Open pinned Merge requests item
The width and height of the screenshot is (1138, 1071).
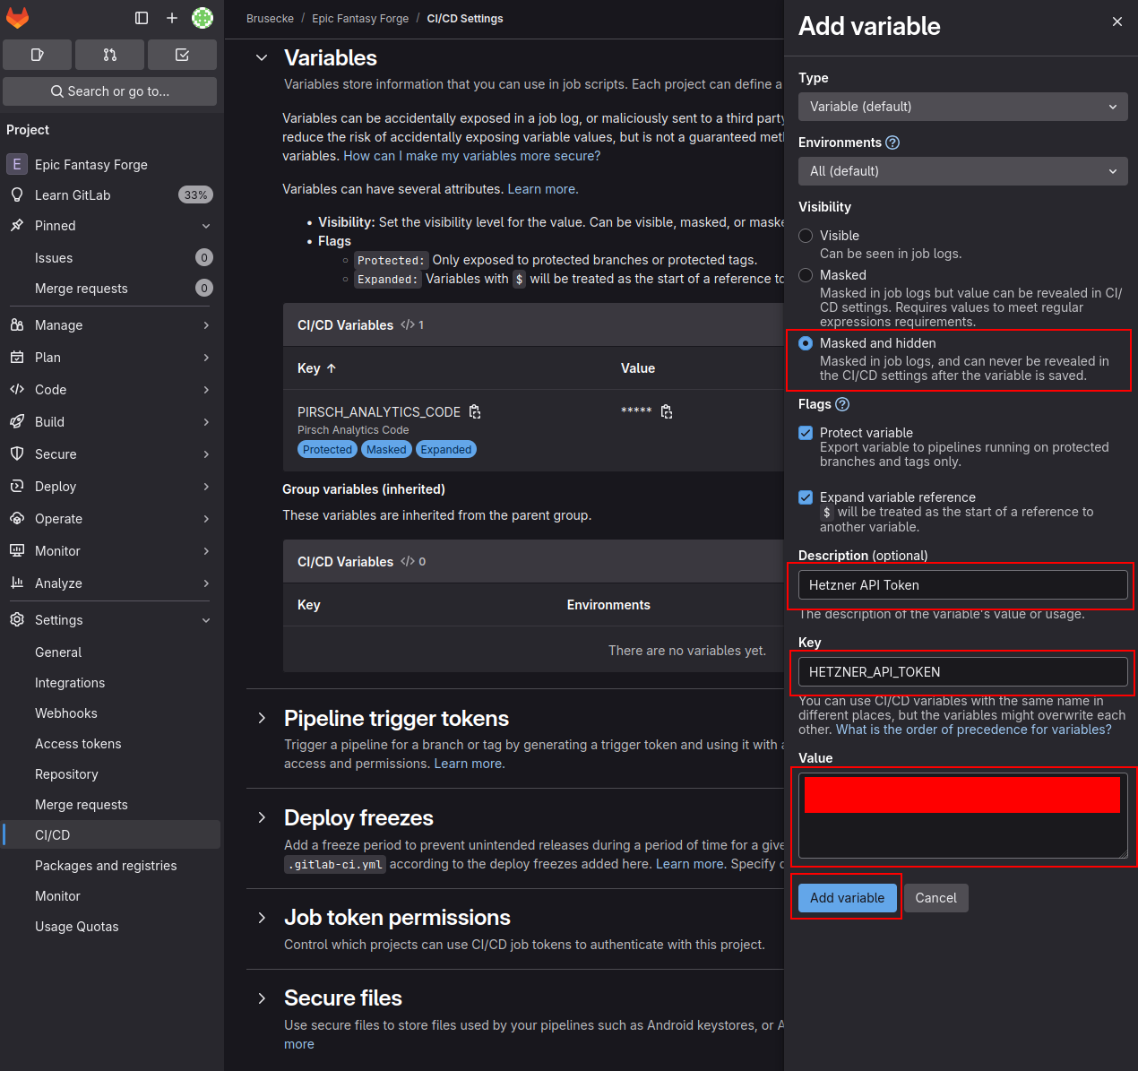coord(109,289)
